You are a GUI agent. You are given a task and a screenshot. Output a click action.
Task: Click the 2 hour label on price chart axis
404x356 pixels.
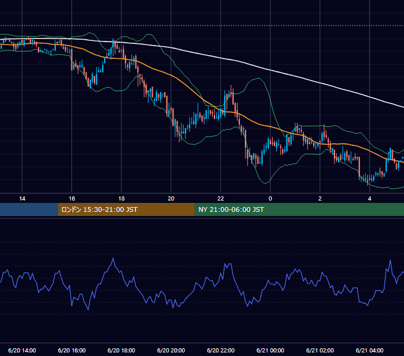click(320, 199)
